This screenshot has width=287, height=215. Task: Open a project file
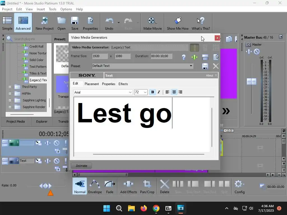pos(61,23)
